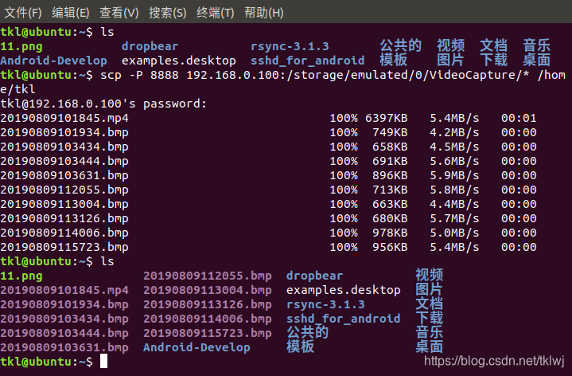The width and height of the screenshot is (572, 376).
Task: Click green 11.png in the final ls output
Action: coord(21,276)
